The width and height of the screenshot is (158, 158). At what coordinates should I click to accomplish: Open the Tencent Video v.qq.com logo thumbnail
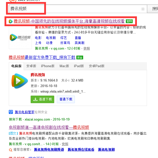(x=20, y=37)
